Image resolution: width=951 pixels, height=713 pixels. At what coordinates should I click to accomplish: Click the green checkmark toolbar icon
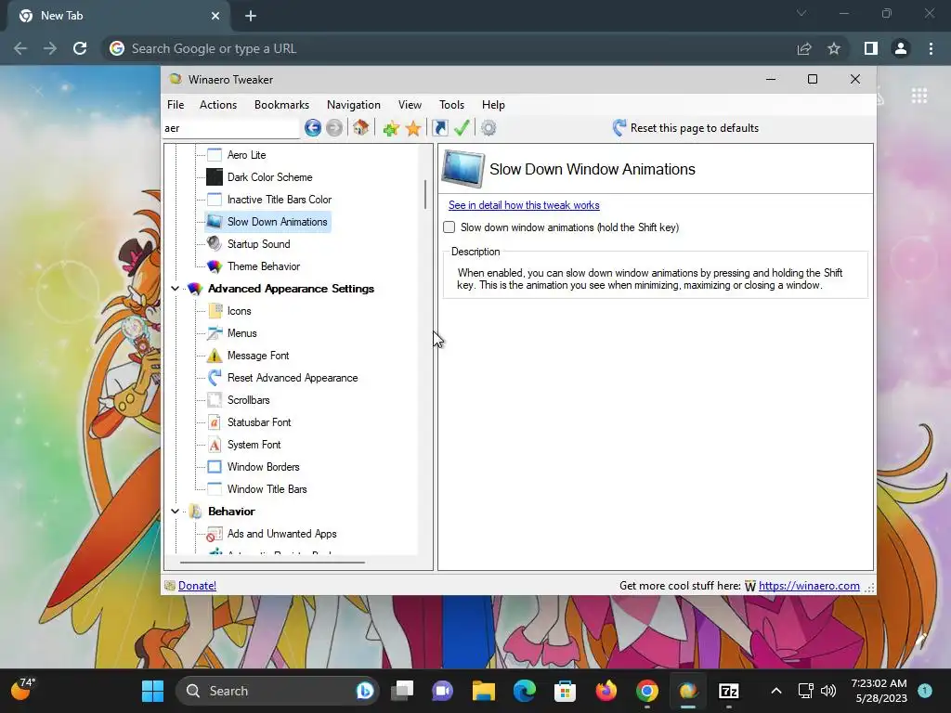tap(462, 128)
